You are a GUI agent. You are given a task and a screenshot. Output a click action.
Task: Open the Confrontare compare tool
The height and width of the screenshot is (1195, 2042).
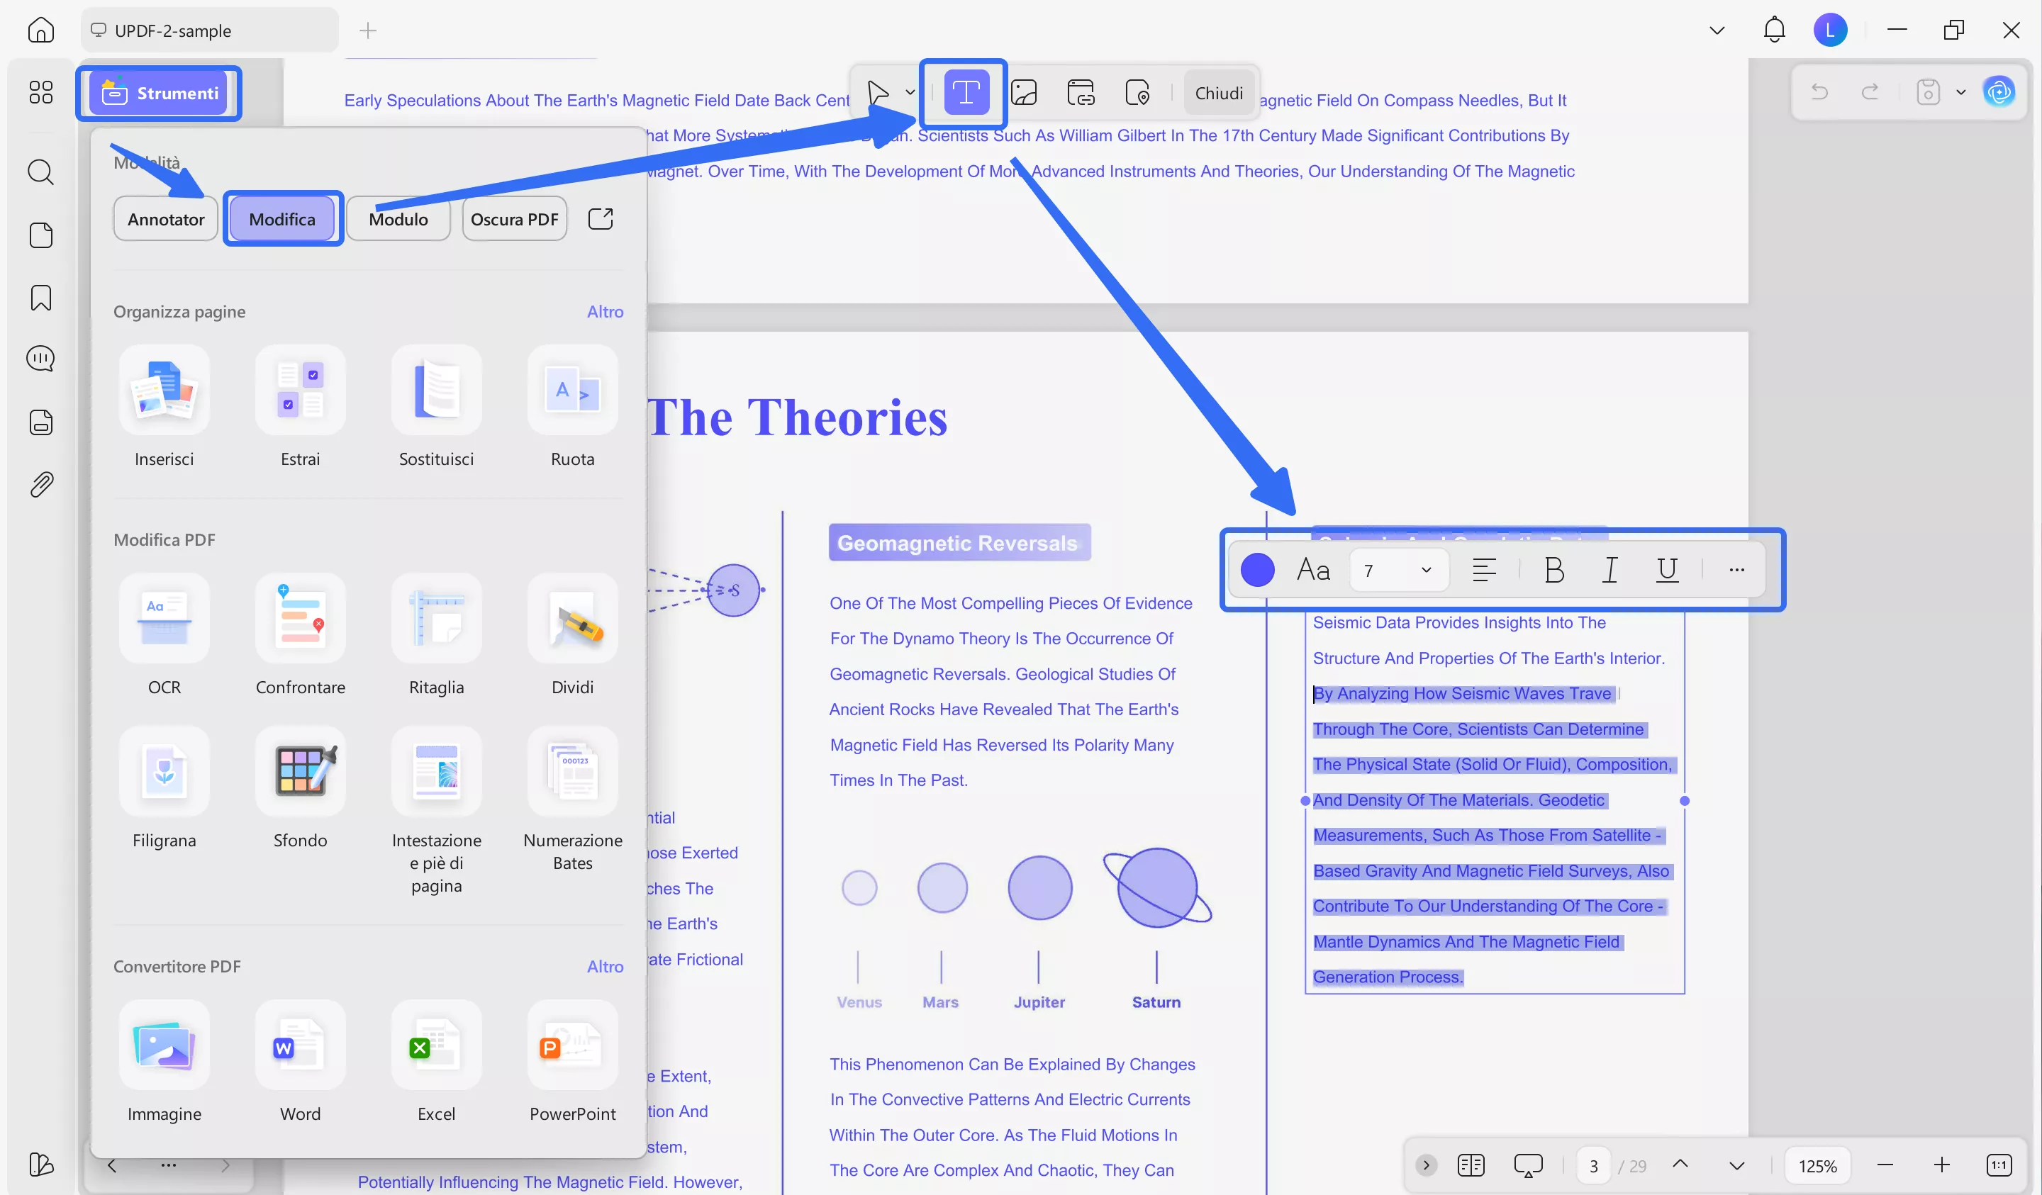point(300,619)
